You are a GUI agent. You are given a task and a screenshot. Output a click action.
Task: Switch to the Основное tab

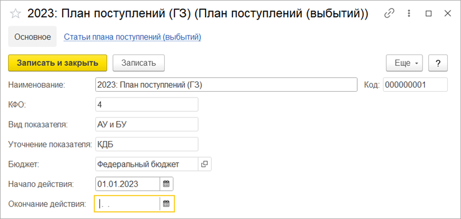point(32,37)
